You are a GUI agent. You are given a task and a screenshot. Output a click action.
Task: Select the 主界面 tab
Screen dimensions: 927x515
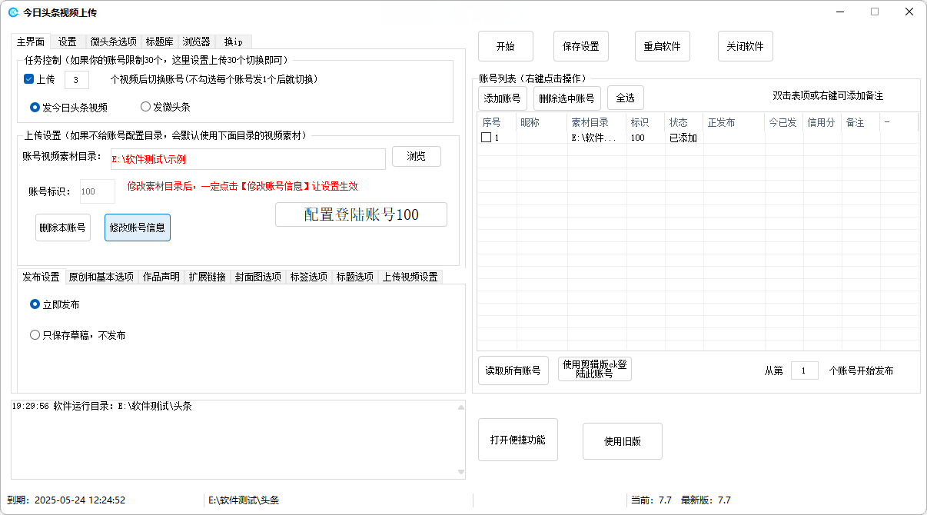31,42
